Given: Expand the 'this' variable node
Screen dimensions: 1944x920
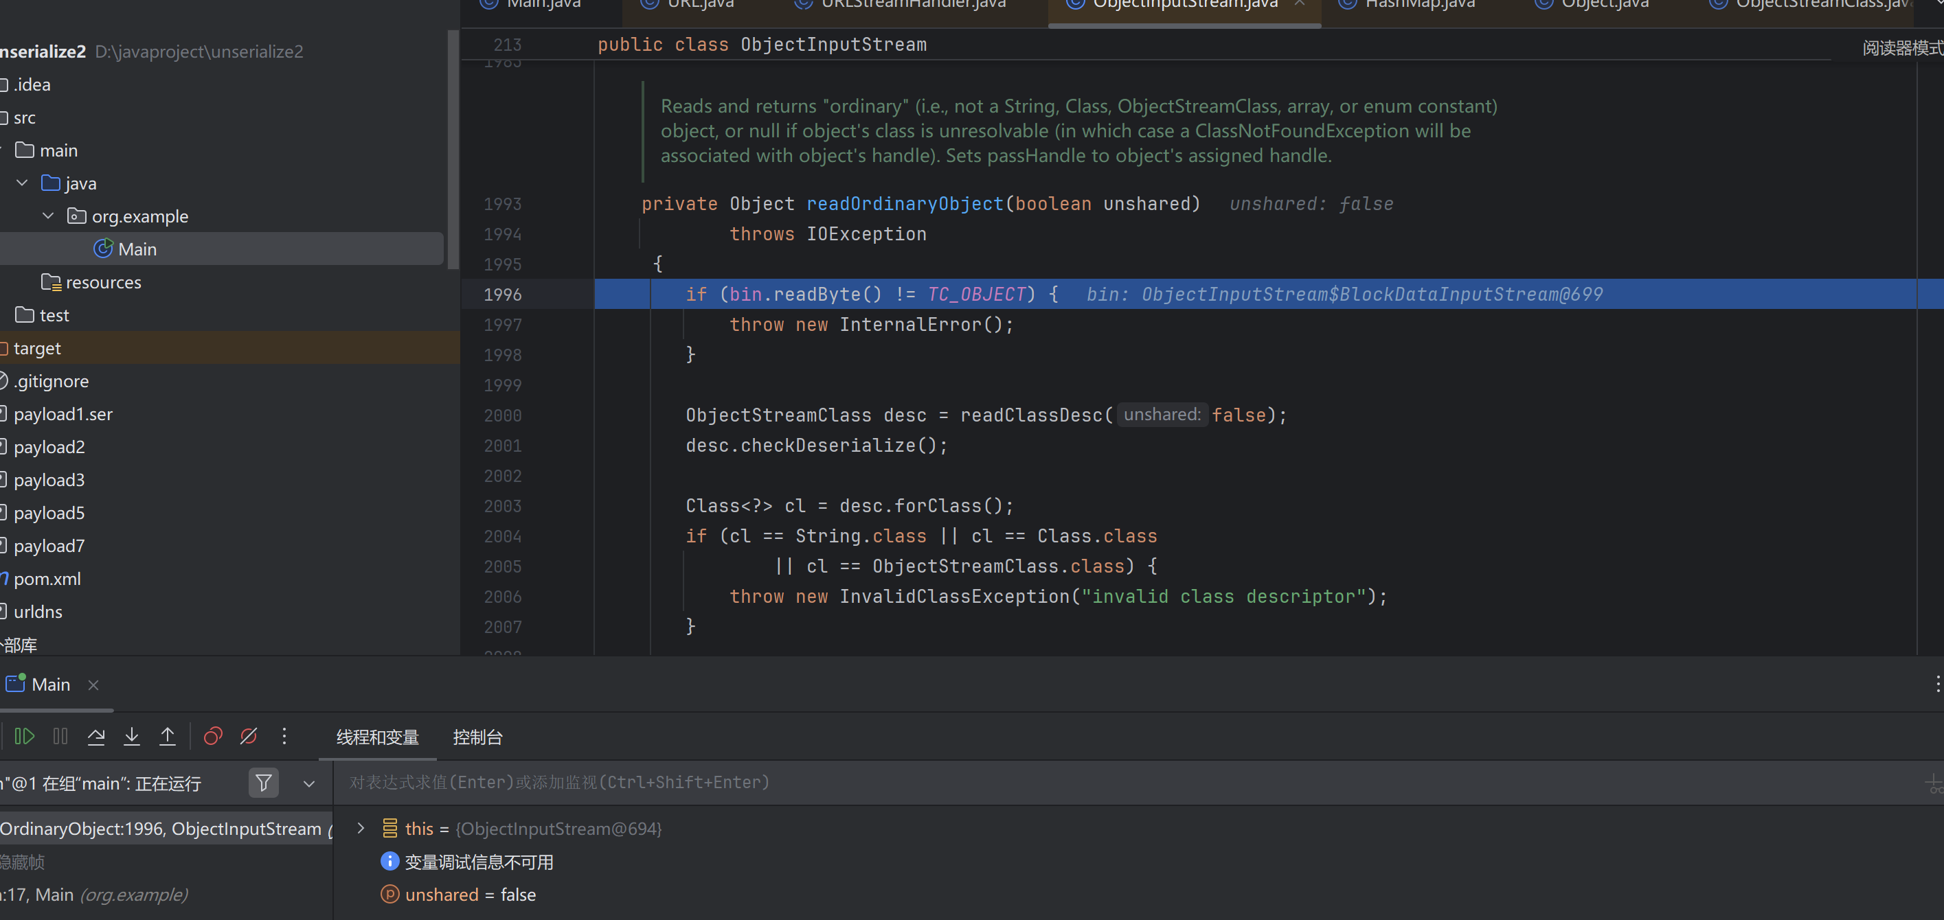Looking at the screenshot, I should click(x=361, y=828).
